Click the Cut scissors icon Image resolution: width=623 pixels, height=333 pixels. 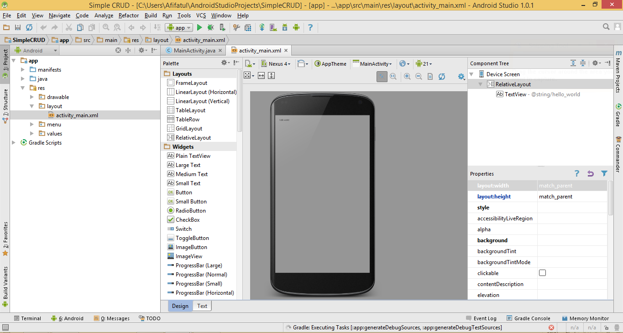point(69,27)
